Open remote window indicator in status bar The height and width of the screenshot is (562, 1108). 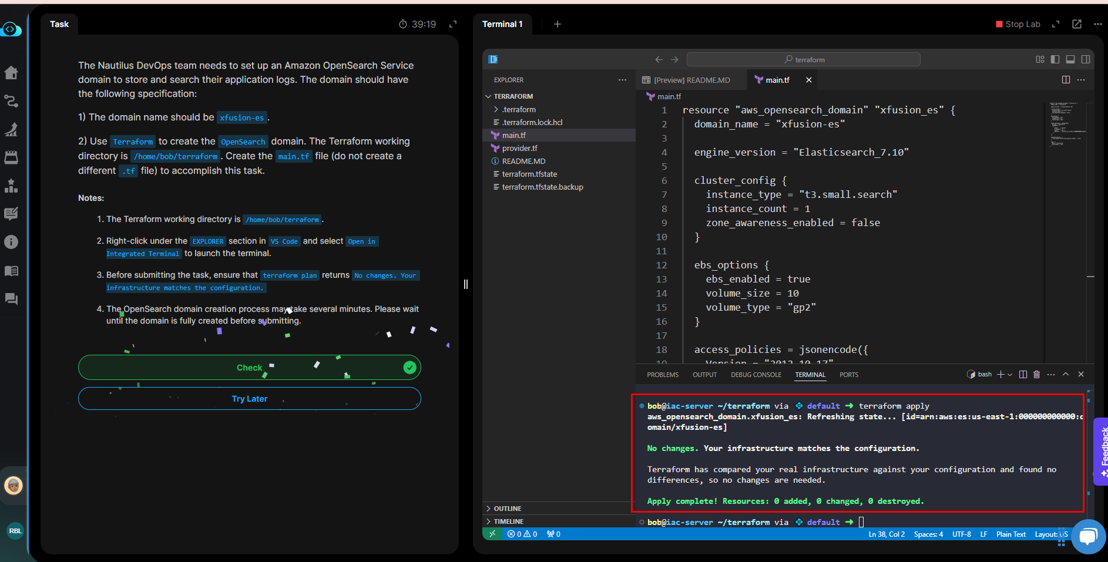[x=492, y=534]
